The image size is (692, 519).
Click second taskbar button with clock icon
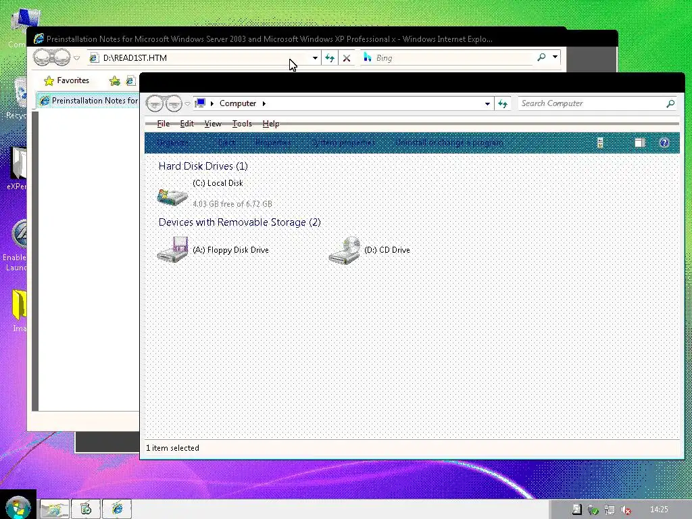pos(86,510)
